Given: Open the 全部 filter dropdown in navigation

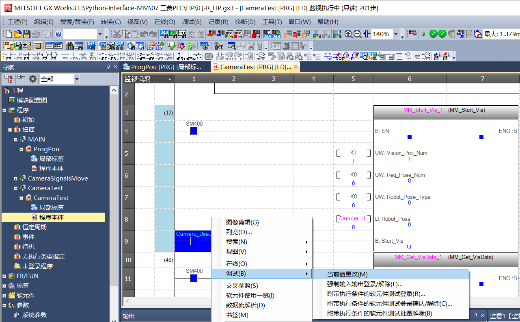Looking at the screenshot, I should pos(77,79).
